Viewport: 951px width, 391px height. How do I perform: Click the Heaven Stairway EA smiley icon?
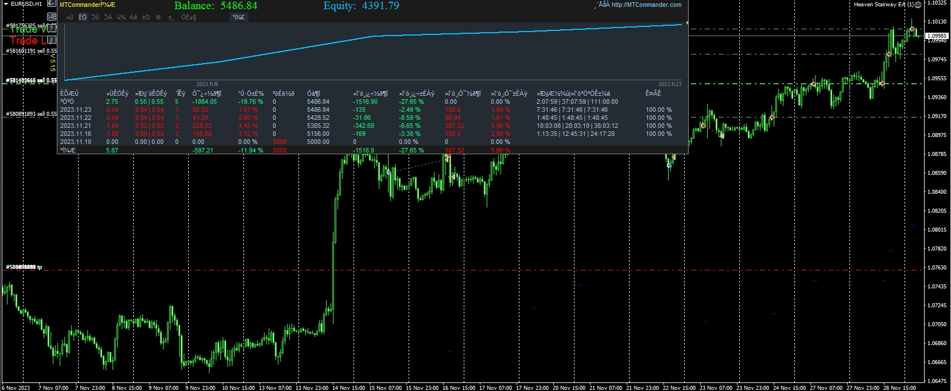918,5
